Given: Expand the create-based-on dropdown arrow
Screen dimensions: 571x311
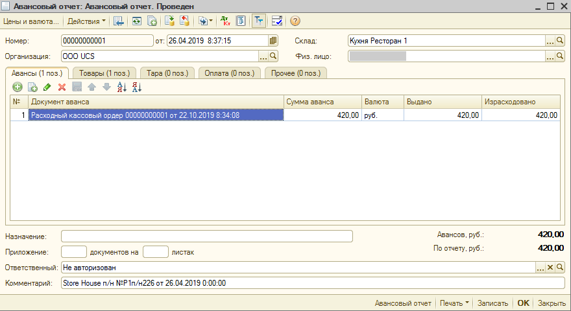Looking at the screenshot, I should [x=210, y=21].
